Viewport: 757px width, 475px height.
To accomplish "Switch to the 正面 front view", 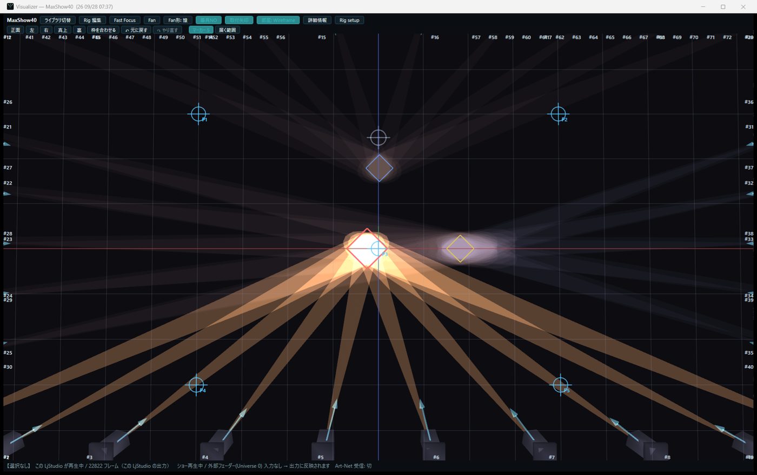I will click(15, 30).
